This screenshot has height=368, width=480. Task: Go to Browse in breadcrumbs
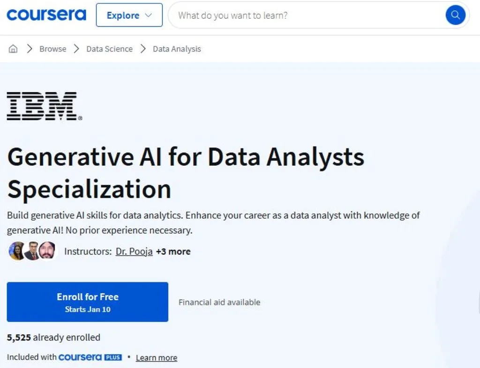(x=52, y=49)
